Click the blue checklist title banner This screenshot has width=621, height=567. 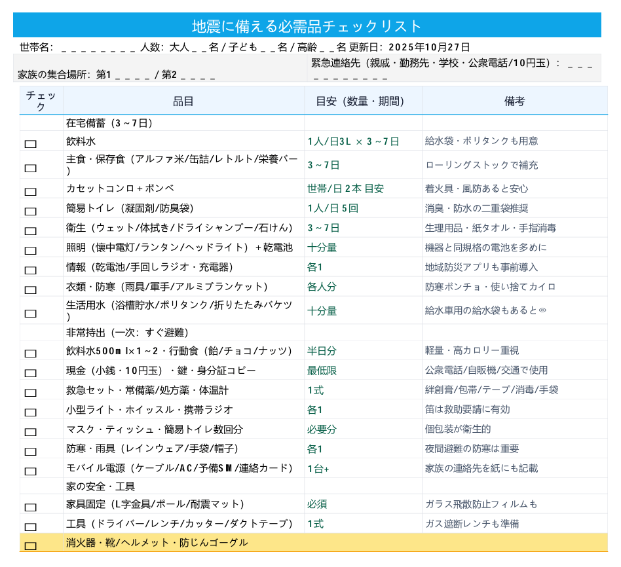307,26
